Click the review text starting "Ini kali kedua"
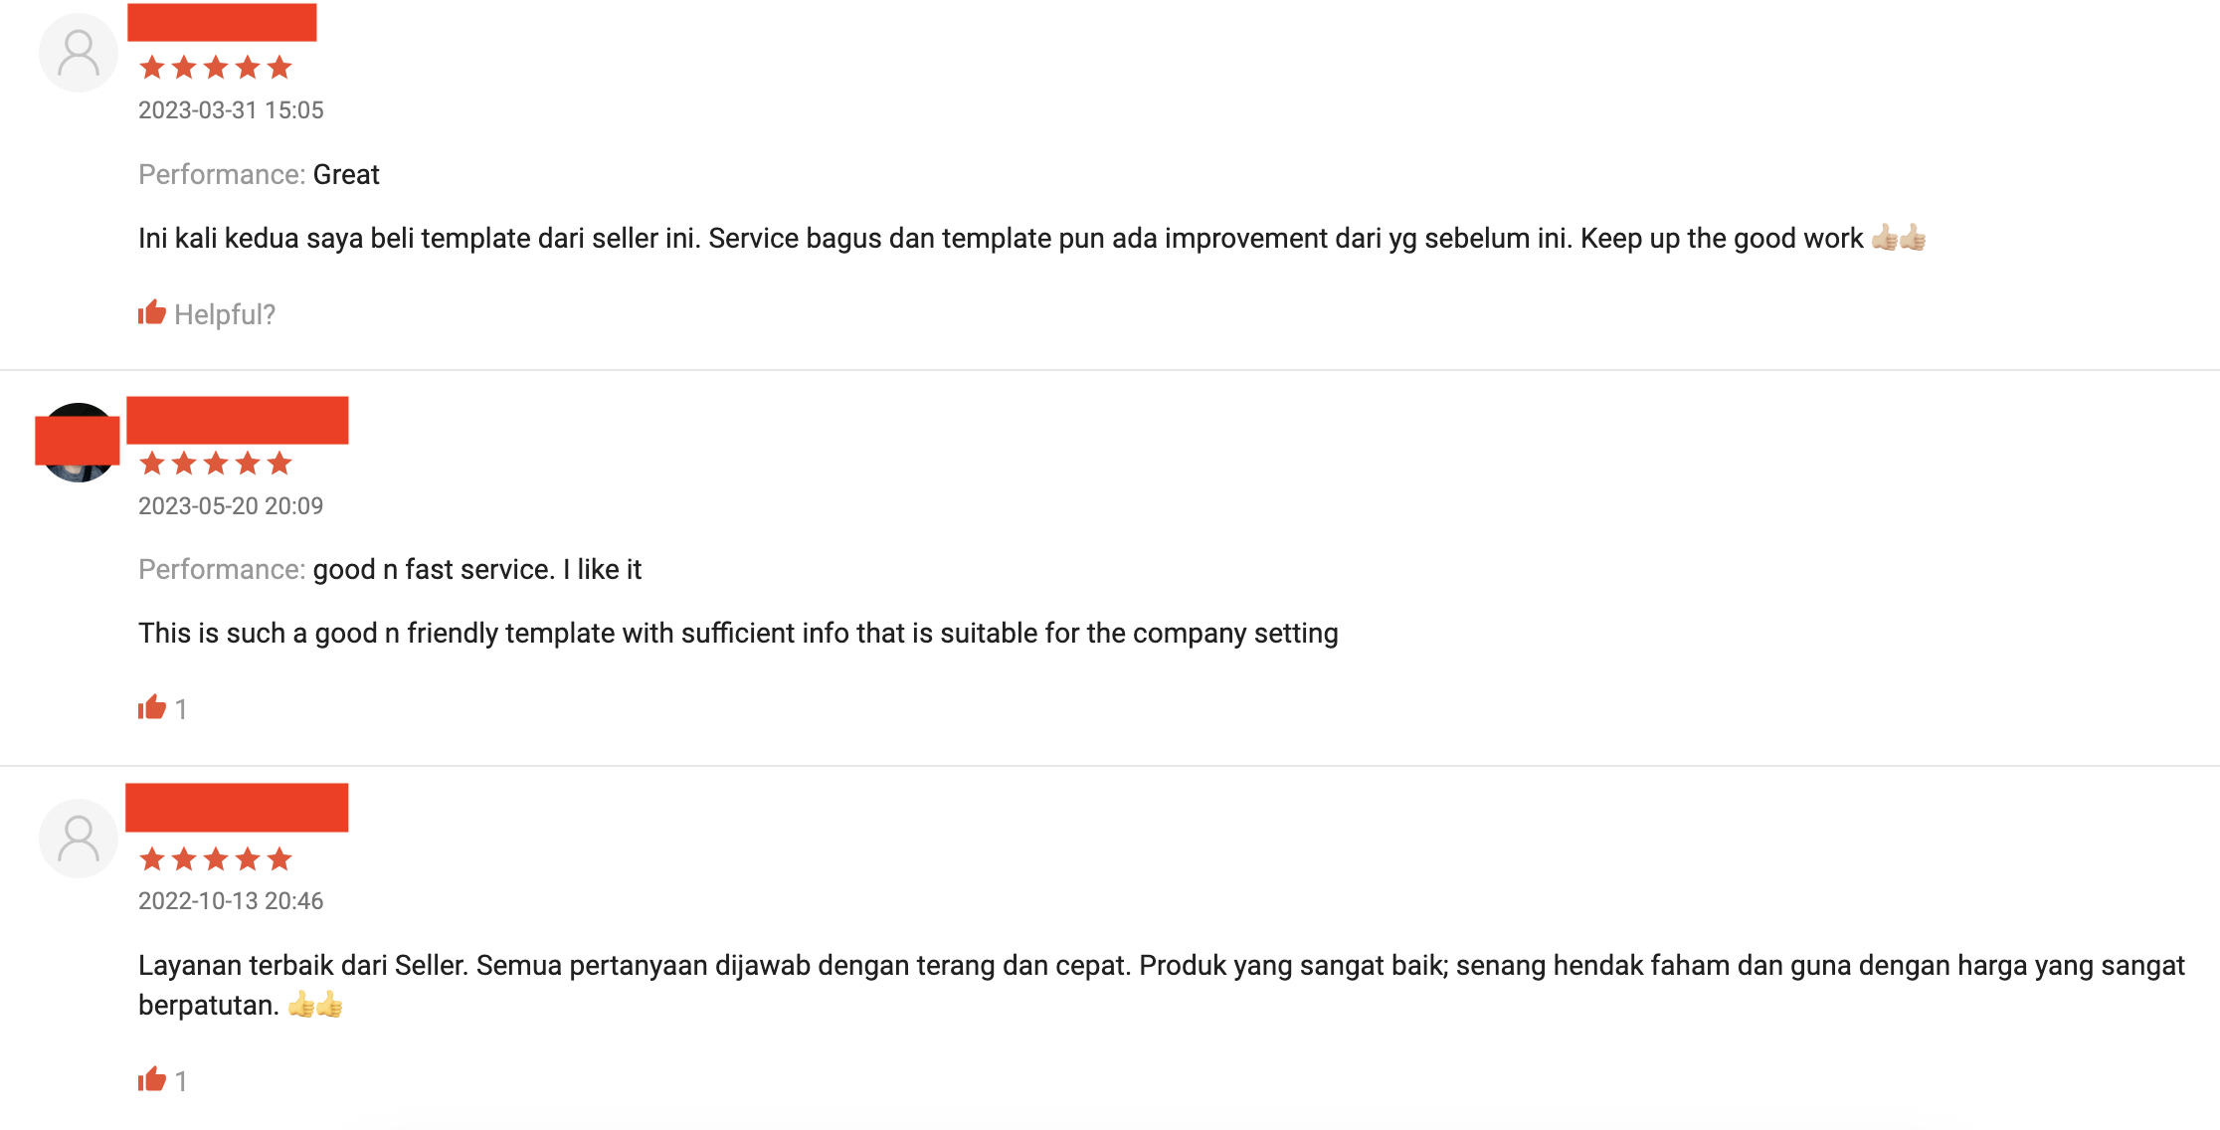The height and width of the screenshot is (1130, 2220). coord(1032,239)
